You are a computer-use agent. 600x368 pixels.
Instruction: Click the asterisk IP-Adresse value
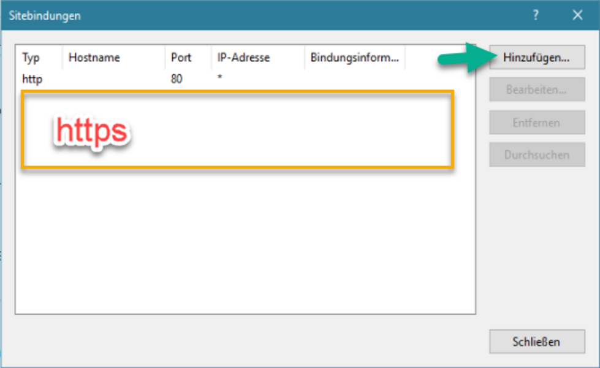tap(220, 79)
